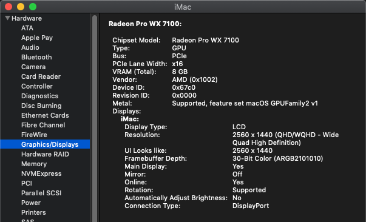Viewport: 366px width, 222px height.
Task: Open the Controller section
Action: [x=37, y=86]
